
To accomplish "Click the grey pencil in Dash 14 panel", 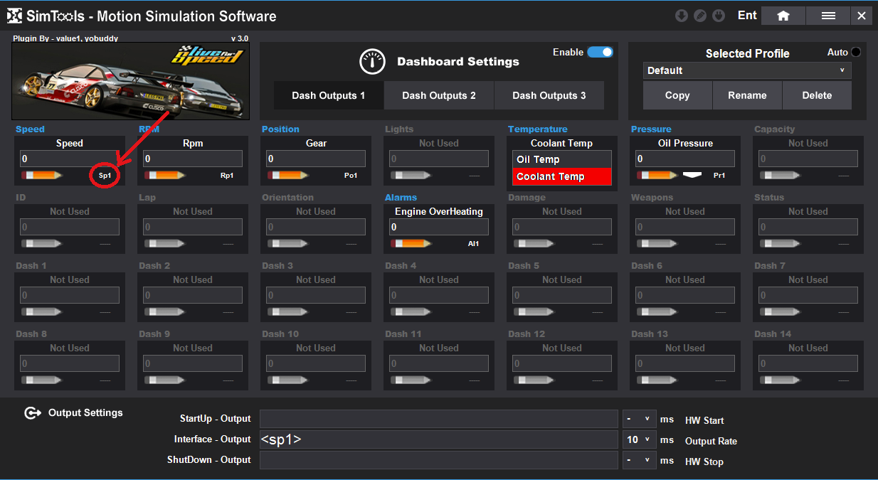I will click(781, 380).
